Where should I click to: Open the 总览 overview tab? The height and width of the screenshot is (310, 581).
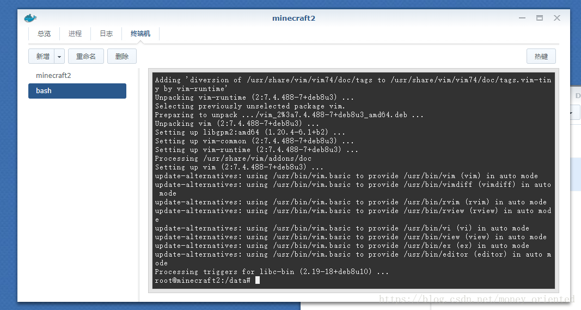(x=44, y=34)
